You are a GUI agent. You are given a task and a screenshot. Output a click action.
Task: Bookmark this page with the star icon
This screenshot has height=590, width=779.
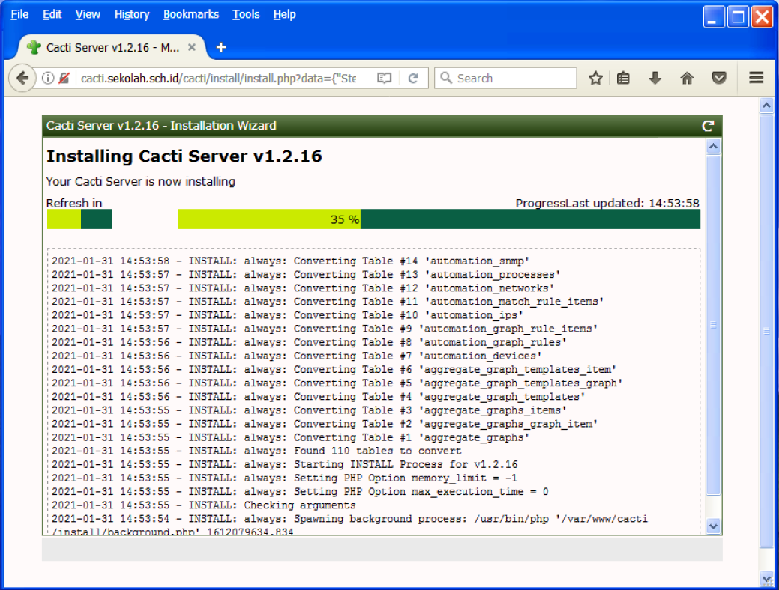tap(595, 78)
